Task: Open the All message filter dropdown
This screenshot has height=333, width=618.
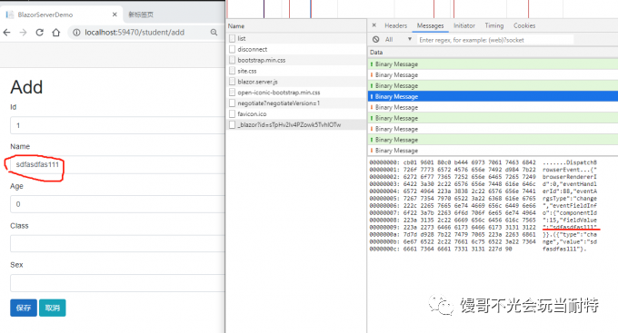Action: [398, 39]
